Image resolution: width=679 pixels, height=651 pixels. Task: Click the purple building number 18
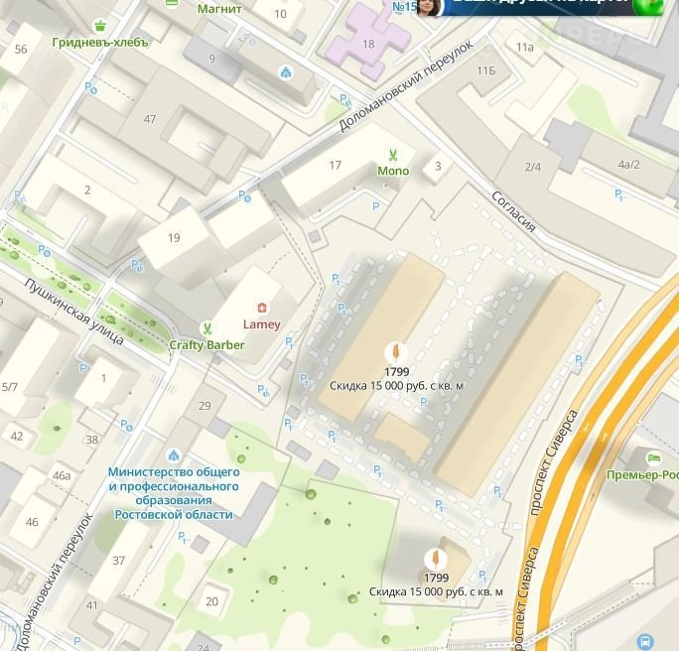tap(368, 44)
